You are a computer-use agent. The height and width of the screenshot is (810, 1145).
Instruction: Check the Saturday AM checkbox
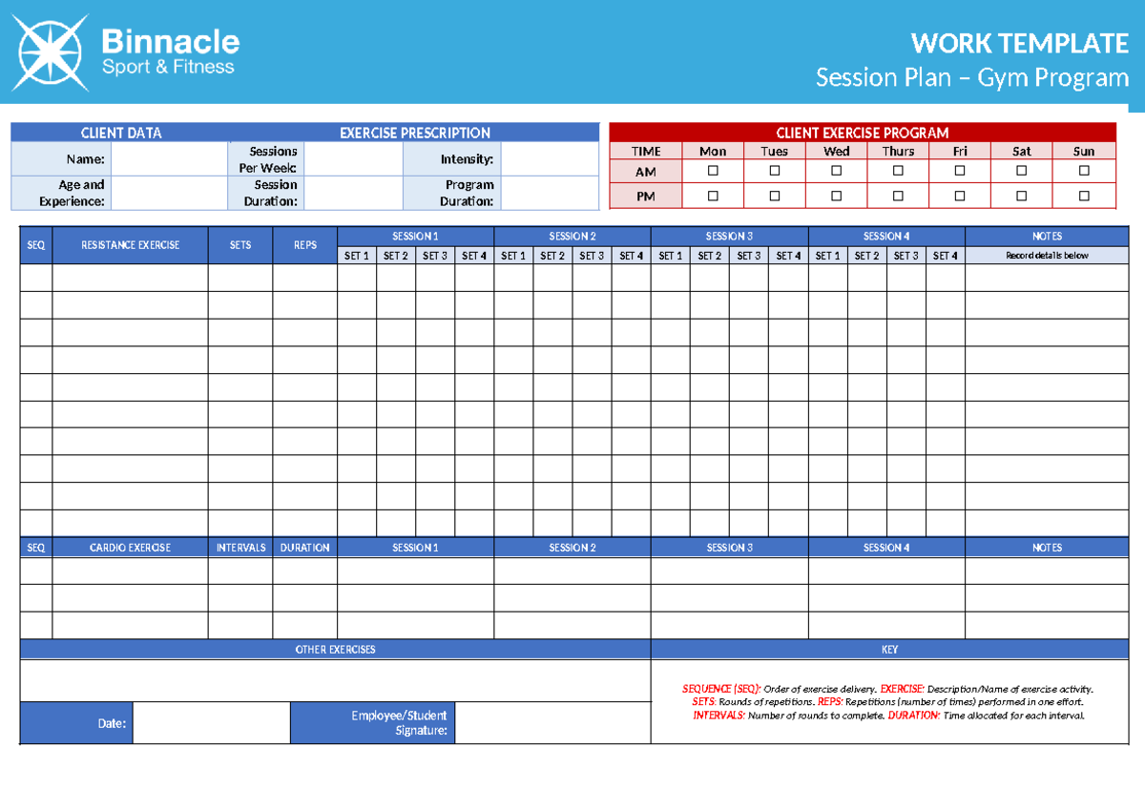coord(1022,171)
